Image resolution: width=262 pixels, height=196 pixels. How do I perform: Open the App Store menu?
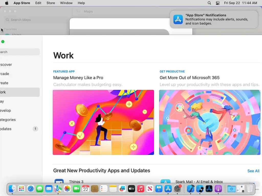(x=22, y=3)
